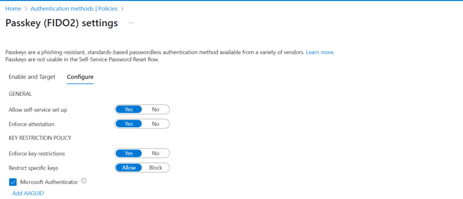
Task: Uncheck the Microsoft Authenticator checkbox
Action: click(13, 182)
